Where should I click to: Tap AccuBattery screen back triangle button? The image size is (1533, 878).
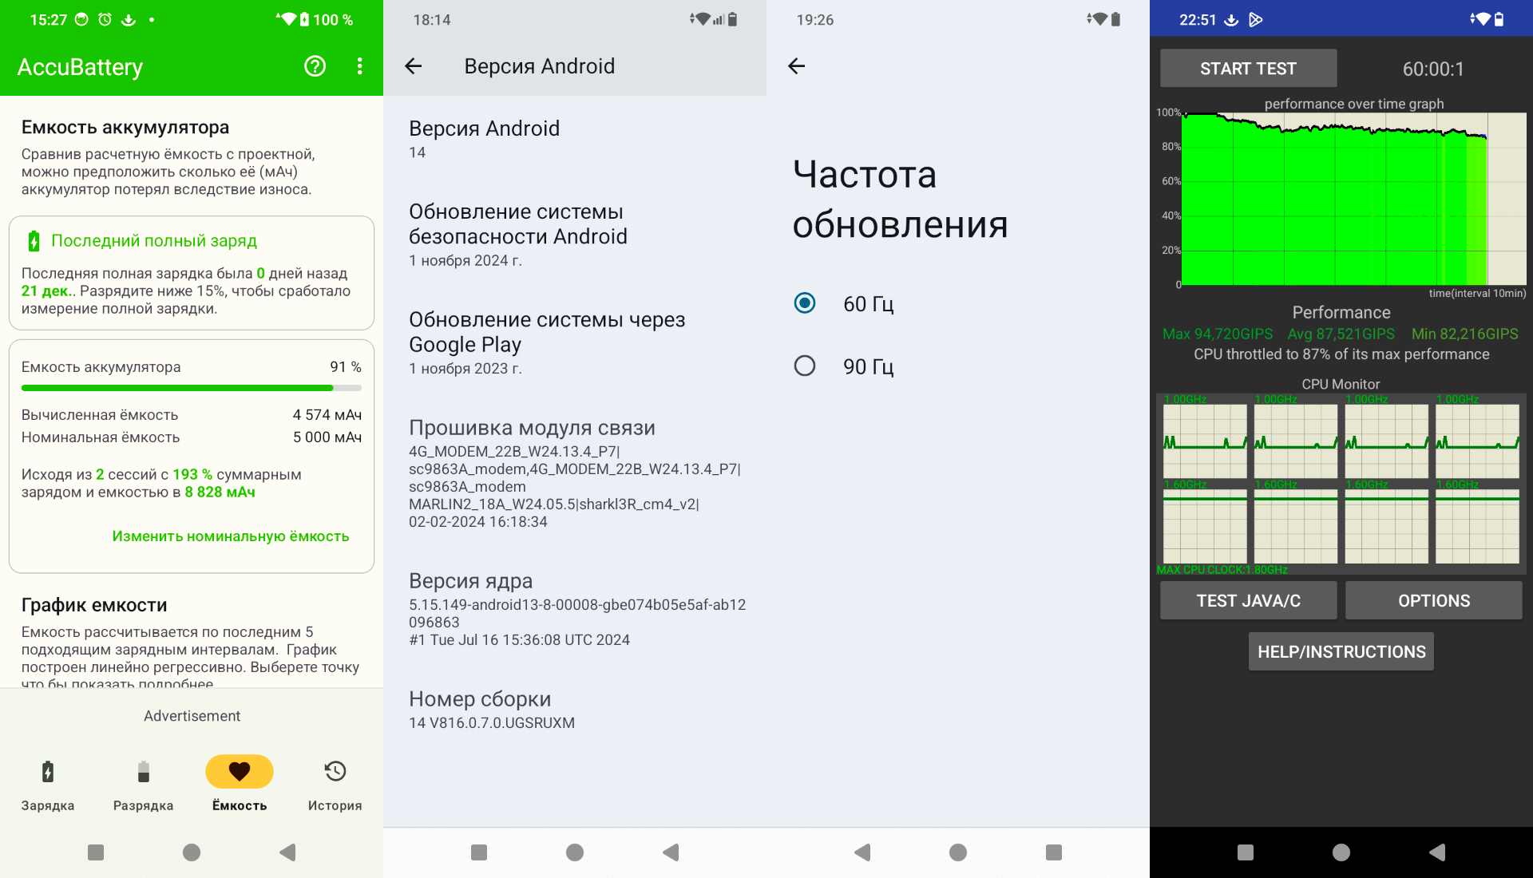tap(287, 852)
